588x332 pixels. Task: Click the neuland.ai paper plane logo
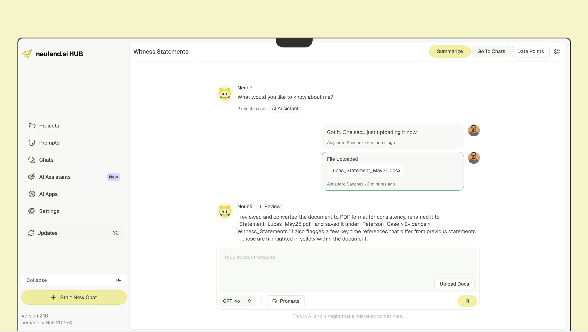click(x=27, y=54)
